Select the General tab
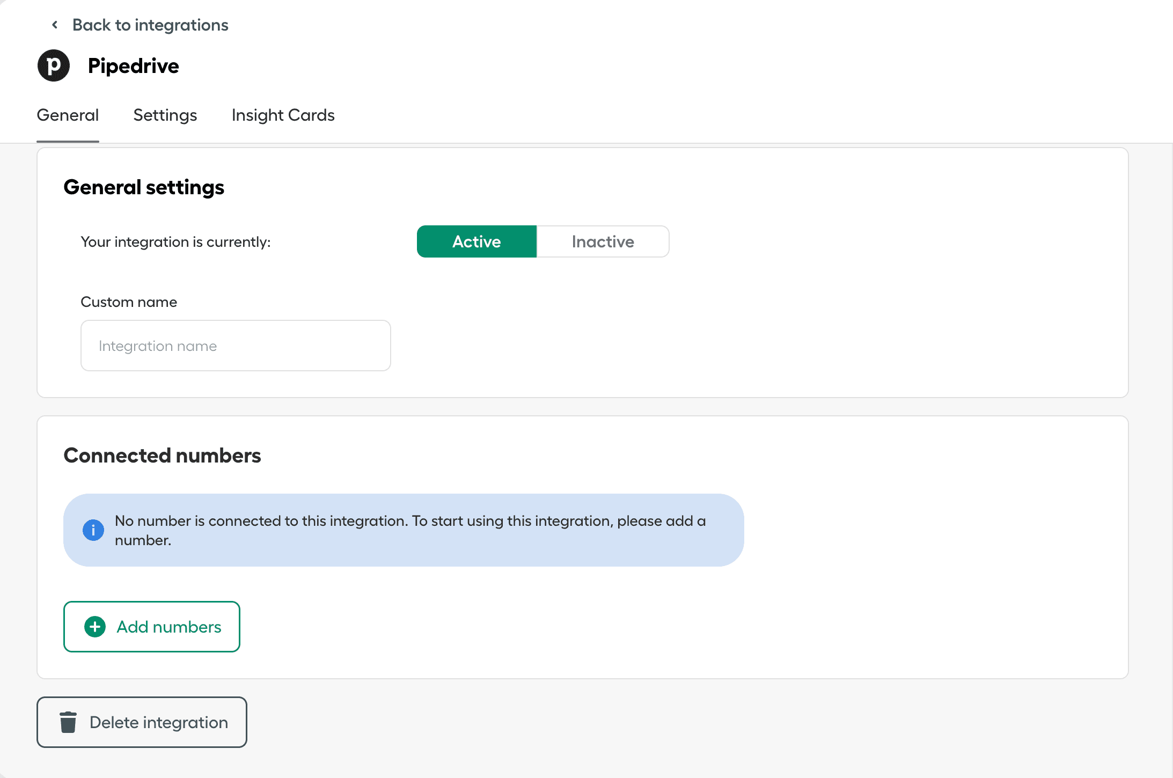This screenshot has width=1173, height=778. pos(68,115)
